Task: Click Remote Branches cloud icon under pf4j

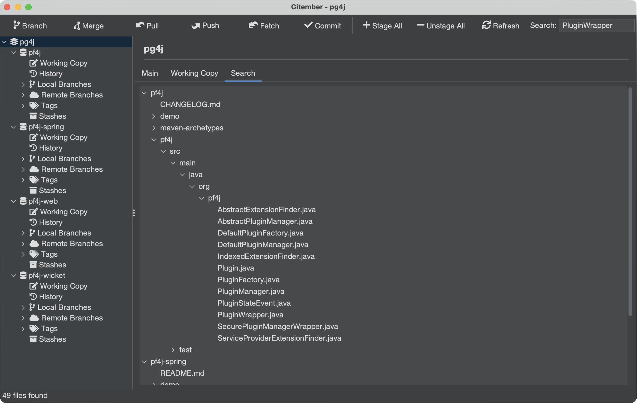Action: coord(34,95)
